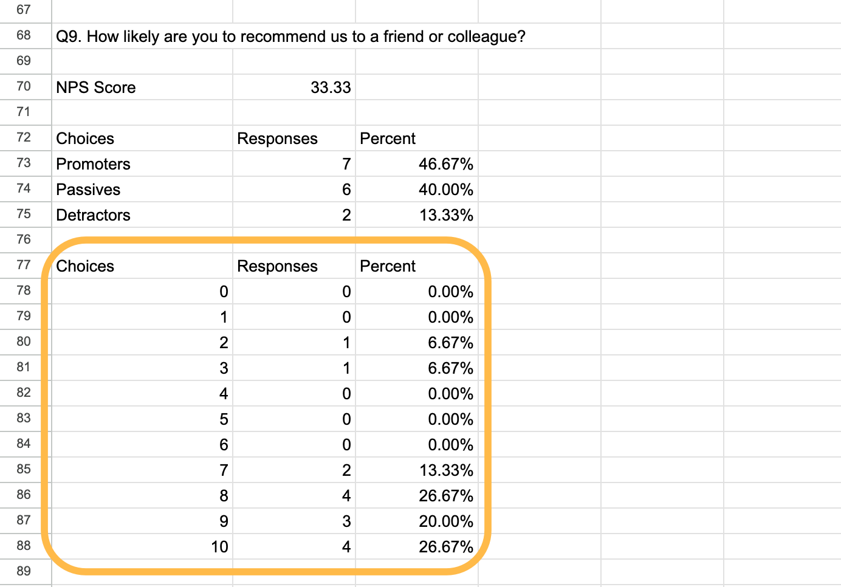This screenshot has height=587, width=841.
Task: Click the responses cell for choice 8
Action: pos(346,496)
